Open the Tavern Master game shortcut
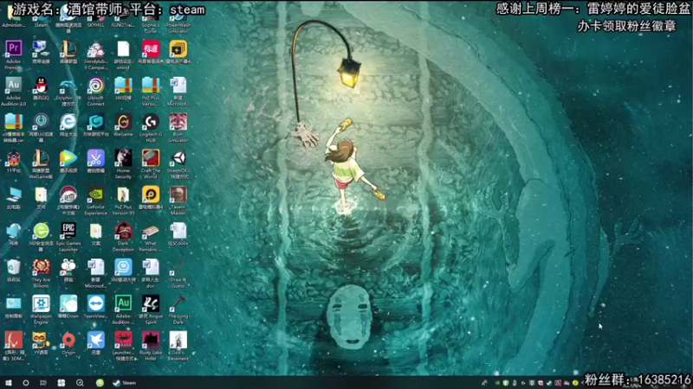Image resolution: width=693 pixels, height=389 pixels. click(x=178, y=195)
